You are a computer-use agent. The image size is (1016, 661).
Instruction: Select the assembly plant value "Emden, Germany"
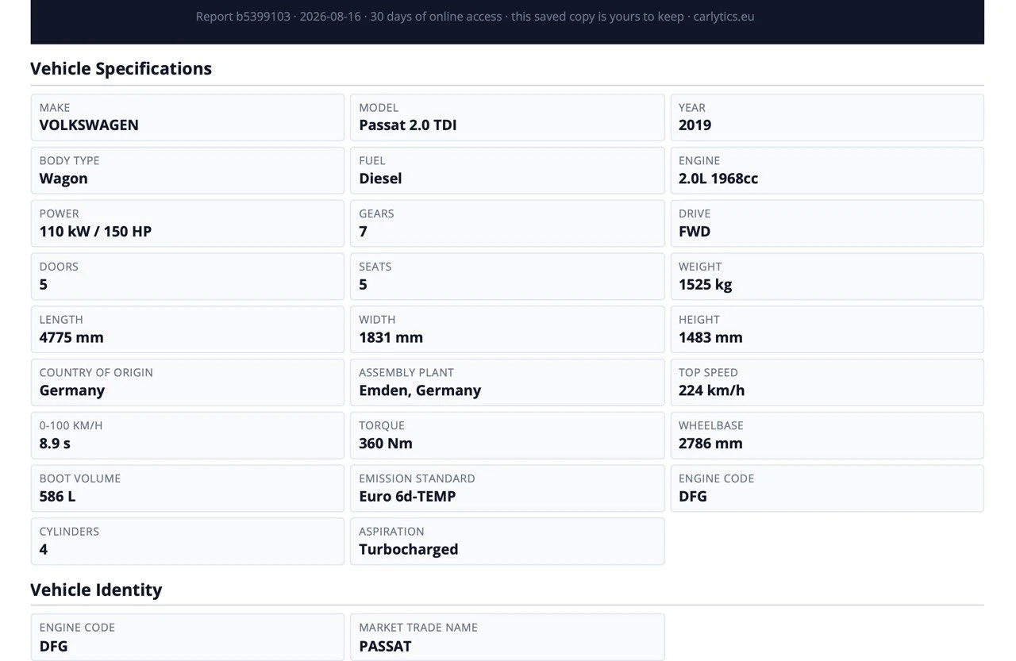coord(420,390)
